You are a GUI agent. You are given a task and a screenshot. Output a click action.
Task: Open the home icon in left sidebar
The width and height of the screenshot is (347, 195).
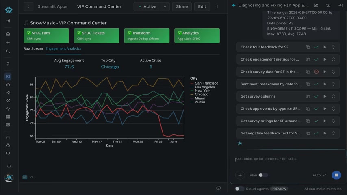point(8,34)
